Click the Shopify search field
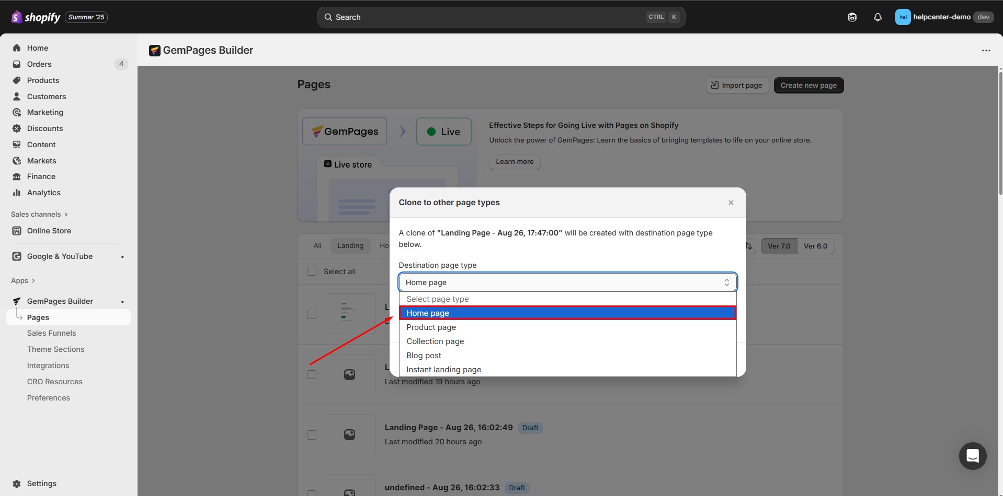The width and height of the screenshot is (1003, 496). click(x=500, y=17)
